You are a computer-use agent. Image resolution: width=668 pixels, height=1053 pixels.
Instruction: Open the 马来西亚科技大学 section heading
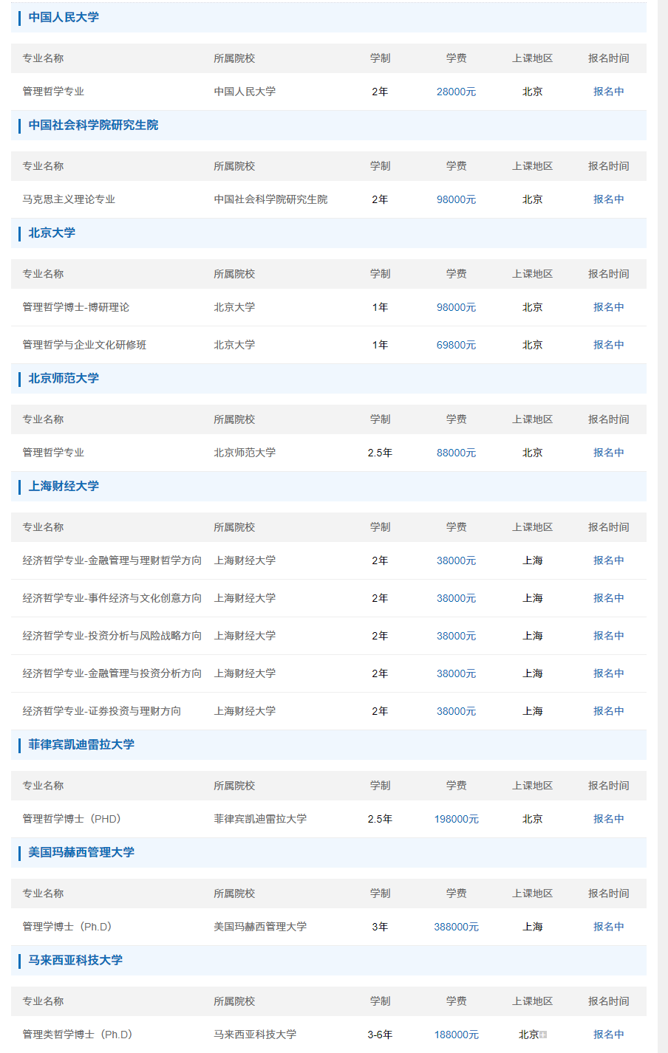[75, 960]
